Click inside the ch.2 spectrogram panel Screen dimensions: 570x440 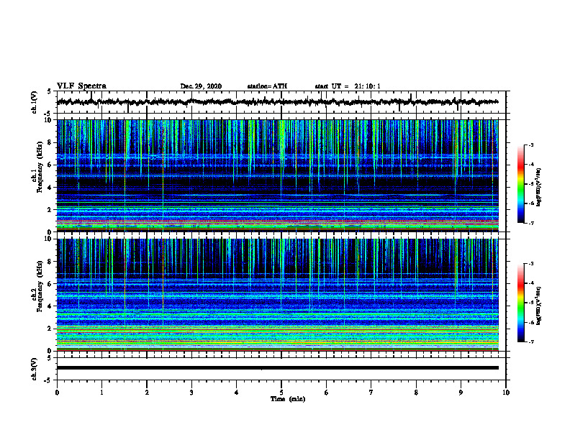[x=277, y=295]
